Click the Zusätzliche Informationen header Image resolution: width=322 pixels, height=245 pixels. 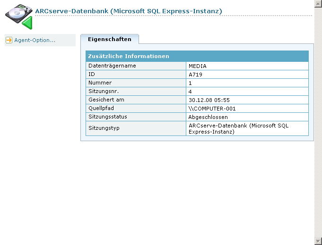[x=197, y=56]
